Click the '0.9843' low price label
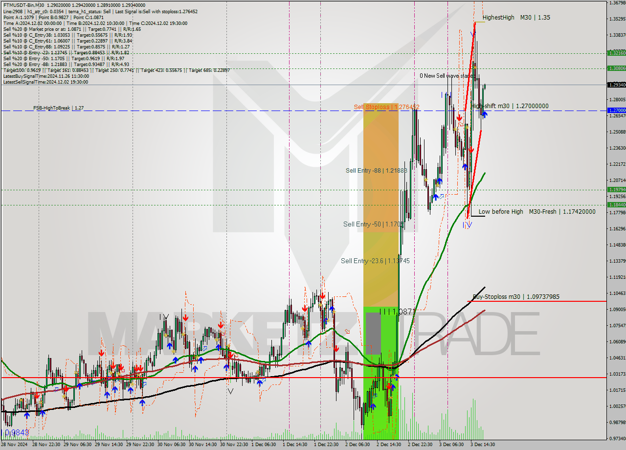 click(x=17, y=433)
